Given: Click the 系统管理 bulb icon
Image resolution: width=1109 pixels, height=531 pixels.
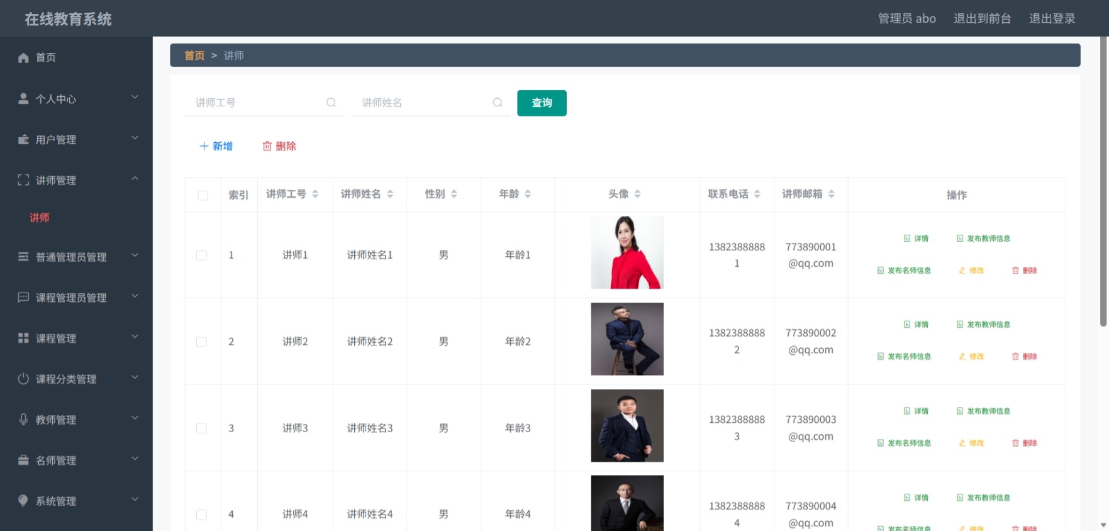Looking at the screenshot, I should pyautogui.click(x=23, y=501).
